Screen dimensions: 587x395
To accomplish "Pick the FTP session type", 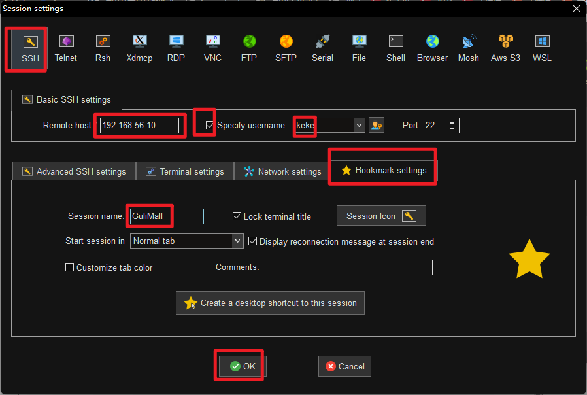I will click(249, 49).
